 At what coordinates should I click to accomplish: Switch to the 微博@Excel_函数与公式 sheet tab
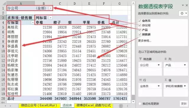94,105
